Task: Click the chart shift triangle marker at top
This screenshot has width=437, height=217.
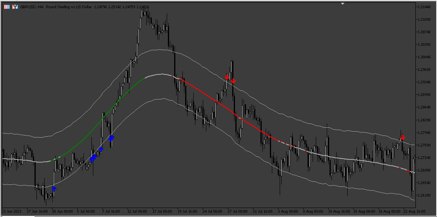Action: tap(343, 4)
